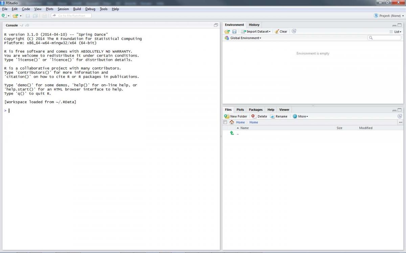
Task: Click the first Home breadcrumb link
Action: click(x=240, y=122)
